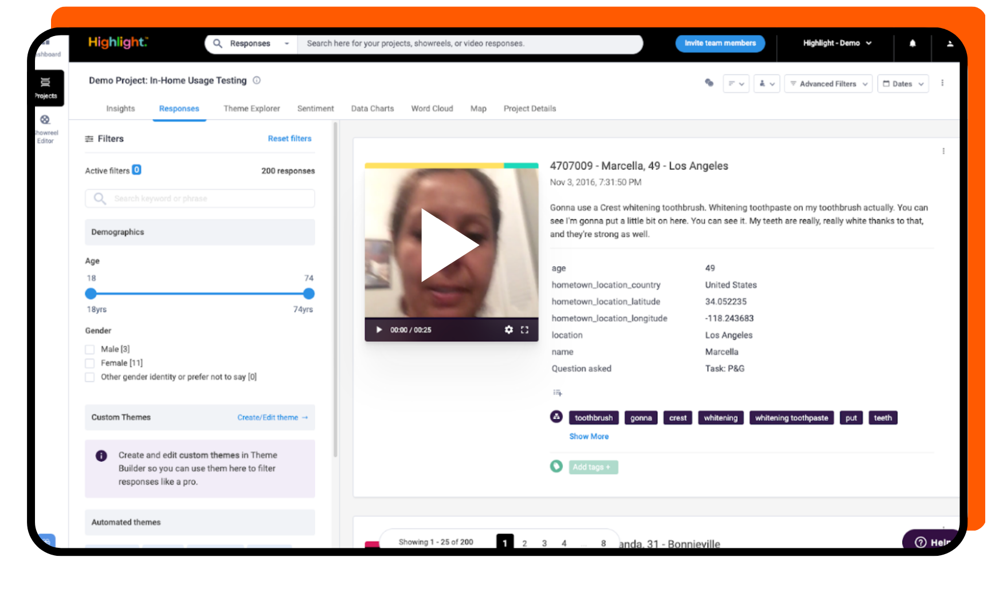The image size is (1003, 589).
Task: Open video playback settings gear
Action: tap(508, 330)
